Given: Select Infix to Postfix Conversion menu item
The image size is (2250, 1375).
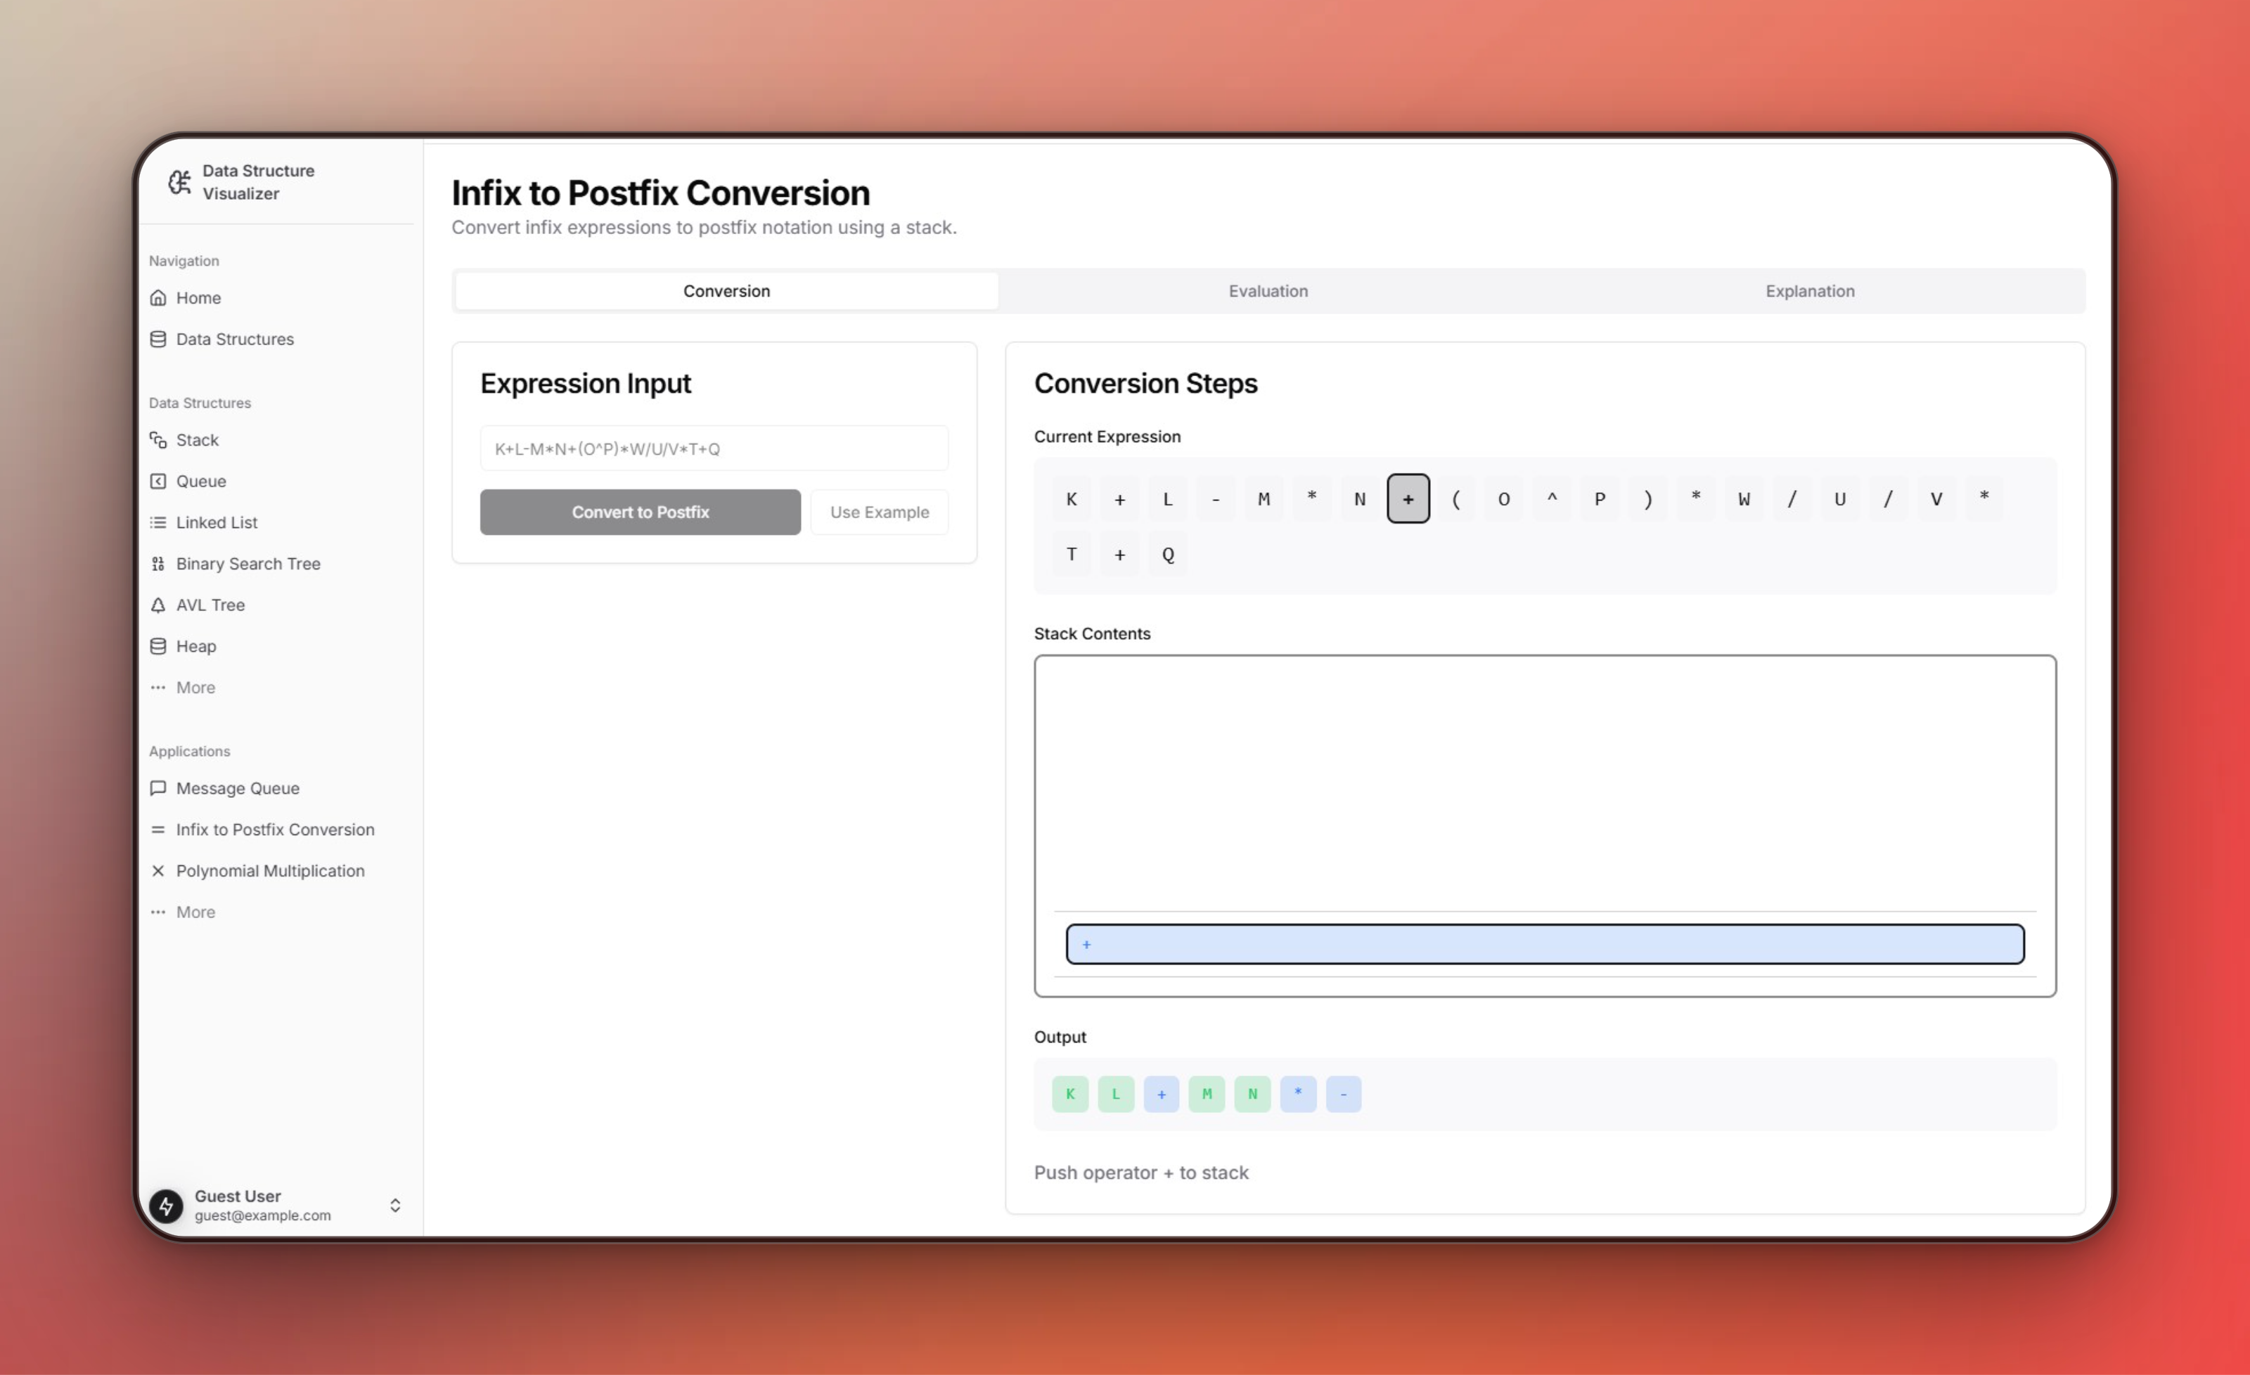Looking at the screenshot, I should click(275, 829).
